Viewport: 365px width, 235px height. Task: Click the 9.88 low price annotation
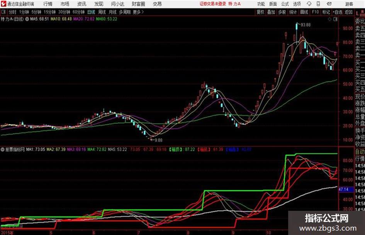158,140
